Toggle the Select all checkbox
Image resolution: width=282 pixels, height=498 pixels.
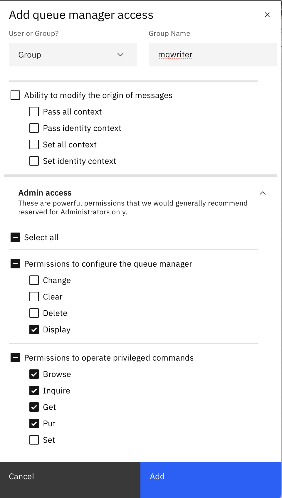click(15, 237)
